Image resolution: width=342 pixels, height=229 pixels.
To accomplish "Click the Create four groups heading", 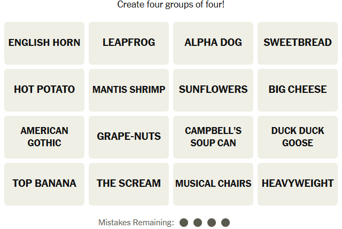I will [171, 4].
